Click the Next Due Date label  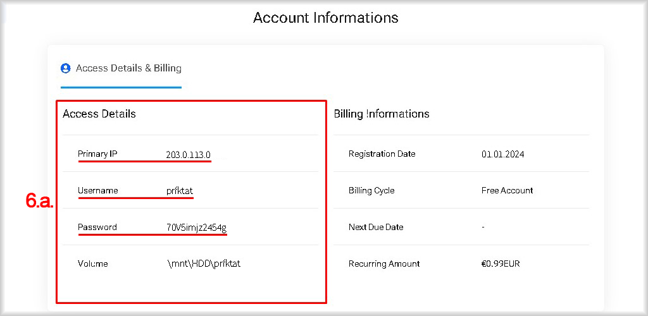(x=376, y=228)
